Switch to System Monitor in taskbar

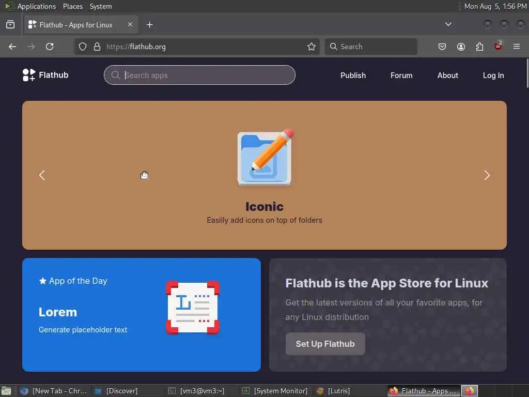[x=275, y=391]
